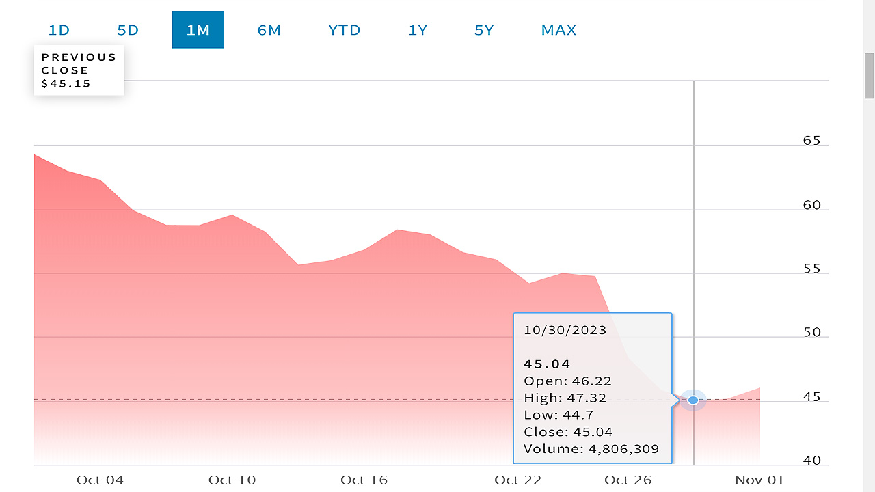Open the 6M time range view
The image size is (875, 492).
[269, 29]
